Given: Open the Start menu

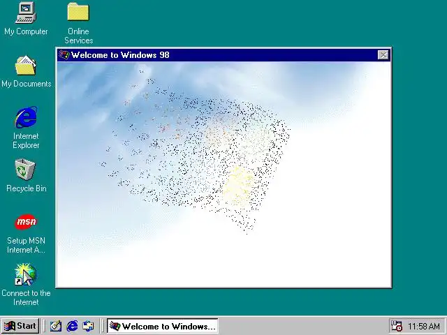Looking at the screenshot, I should (20, 326).
